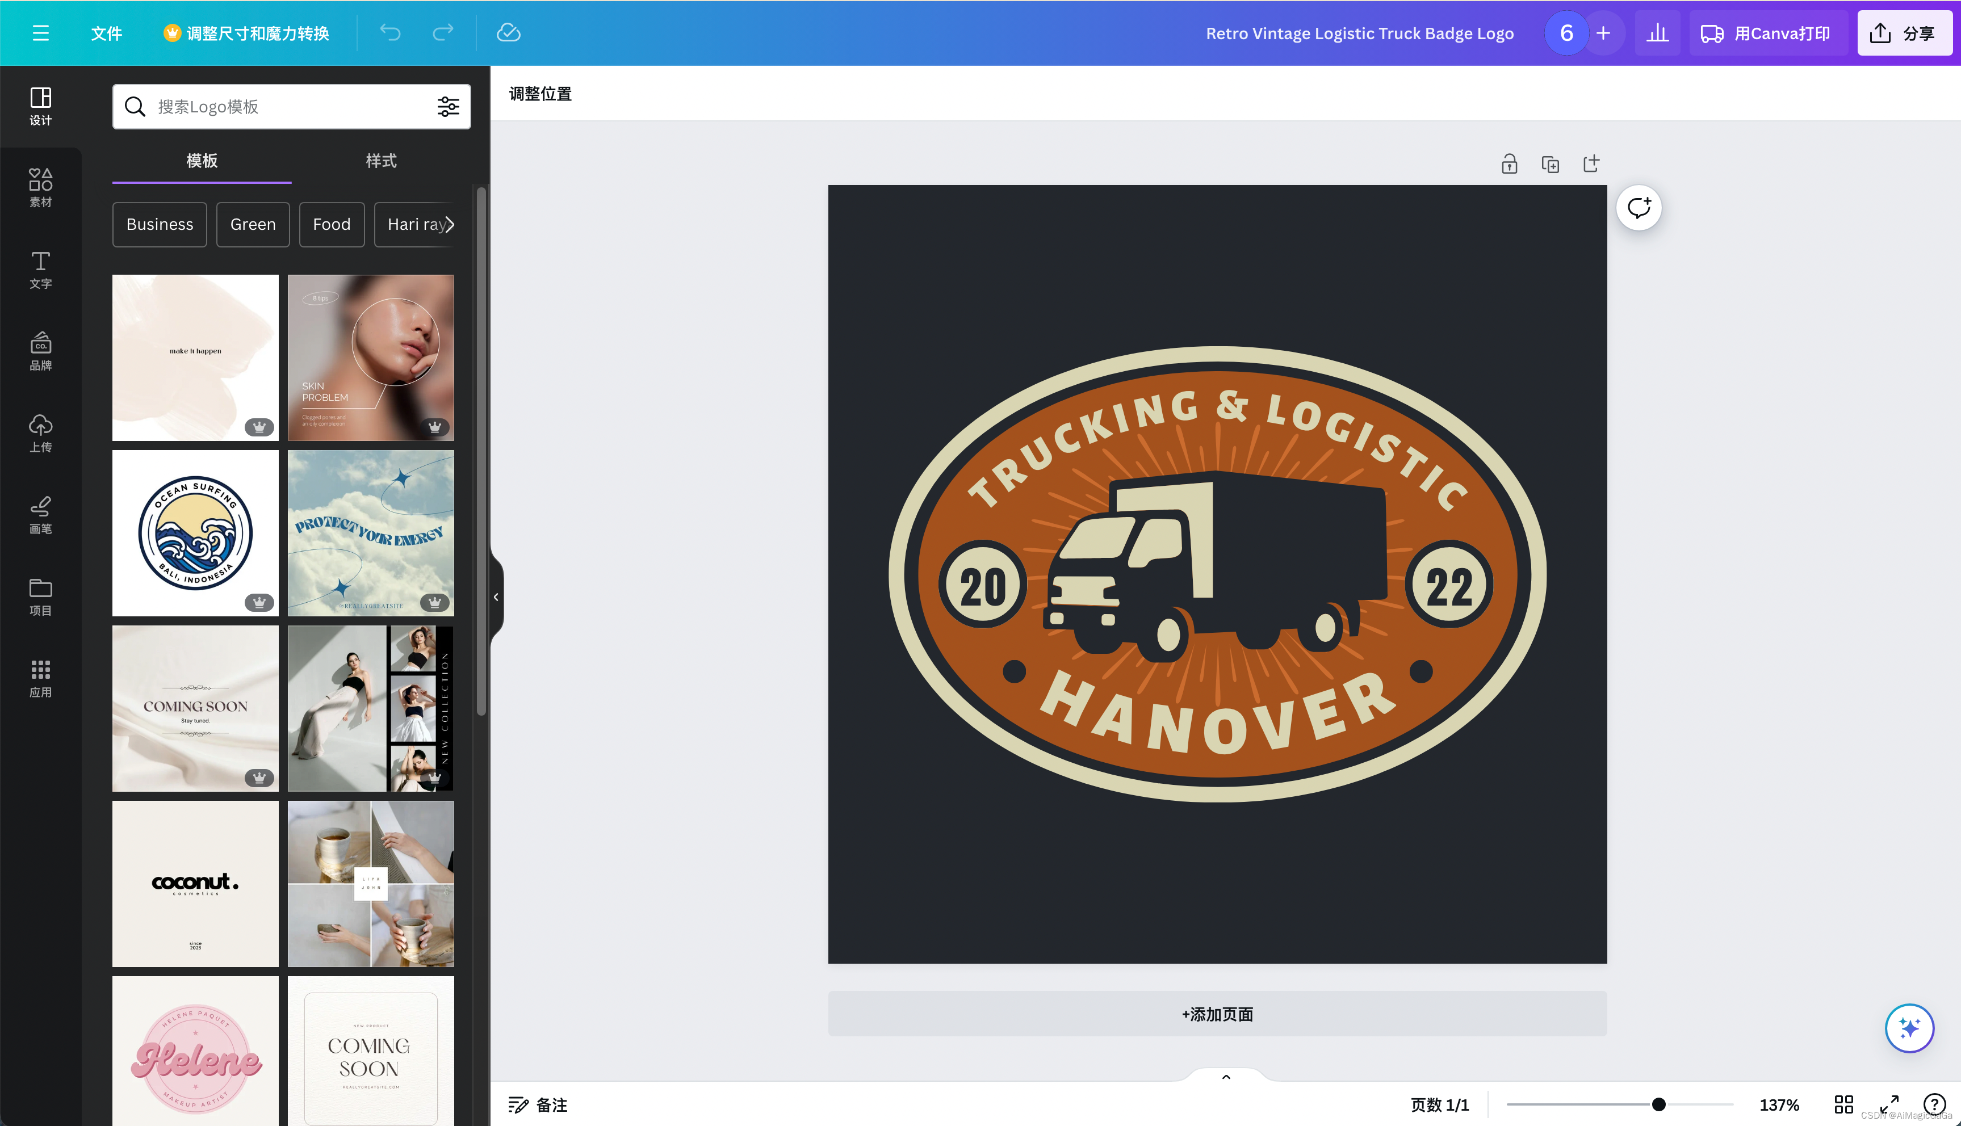The width and height of the screenshot is (1961, 1126).
Task: Click the +添加页面 add page button
Action: coord(1217,1014)
